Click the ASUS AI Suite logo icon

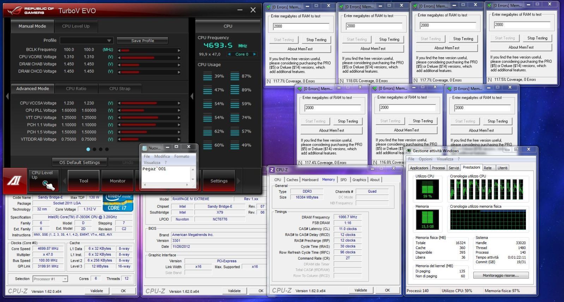pos(15,181)
